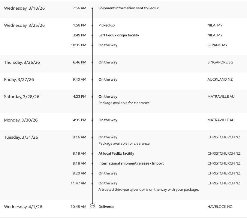Select the Wednesday, 4/1/26 date heading
This screenshot has width=247, height=219.
pos(23,207)
